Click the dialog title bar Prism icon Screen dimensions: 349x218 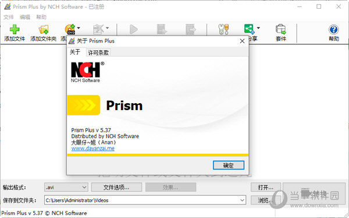pyautogui.click(x=72, y=41)
